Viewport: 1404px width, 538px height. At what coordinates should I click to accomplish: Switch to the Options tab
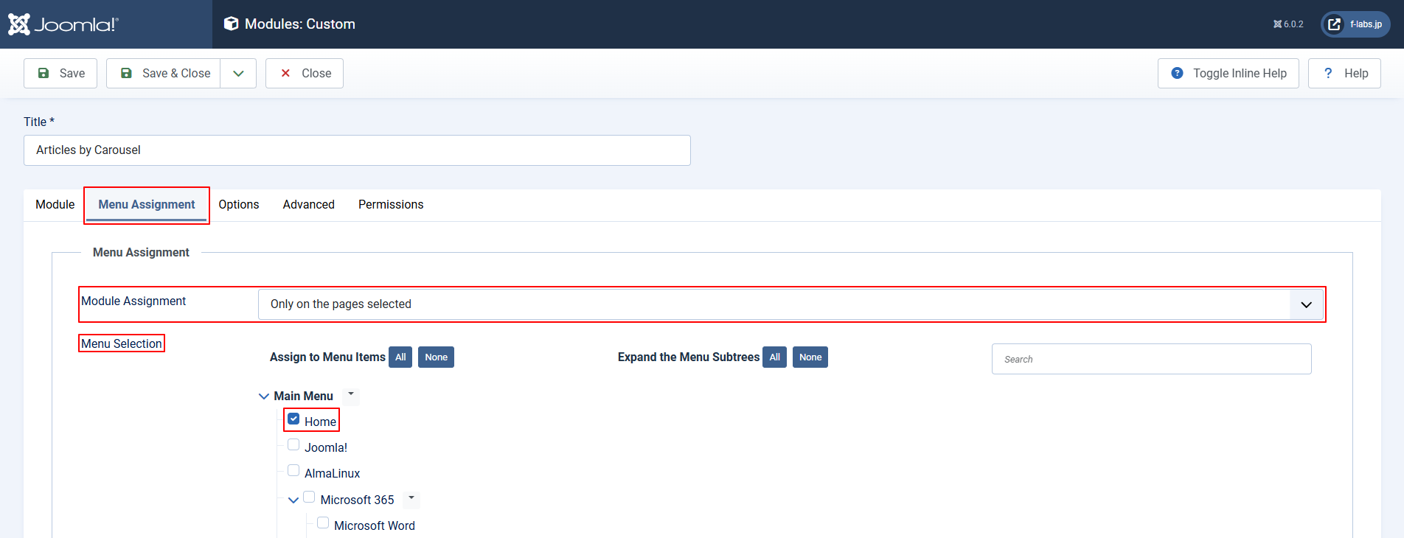click(239, 204)
